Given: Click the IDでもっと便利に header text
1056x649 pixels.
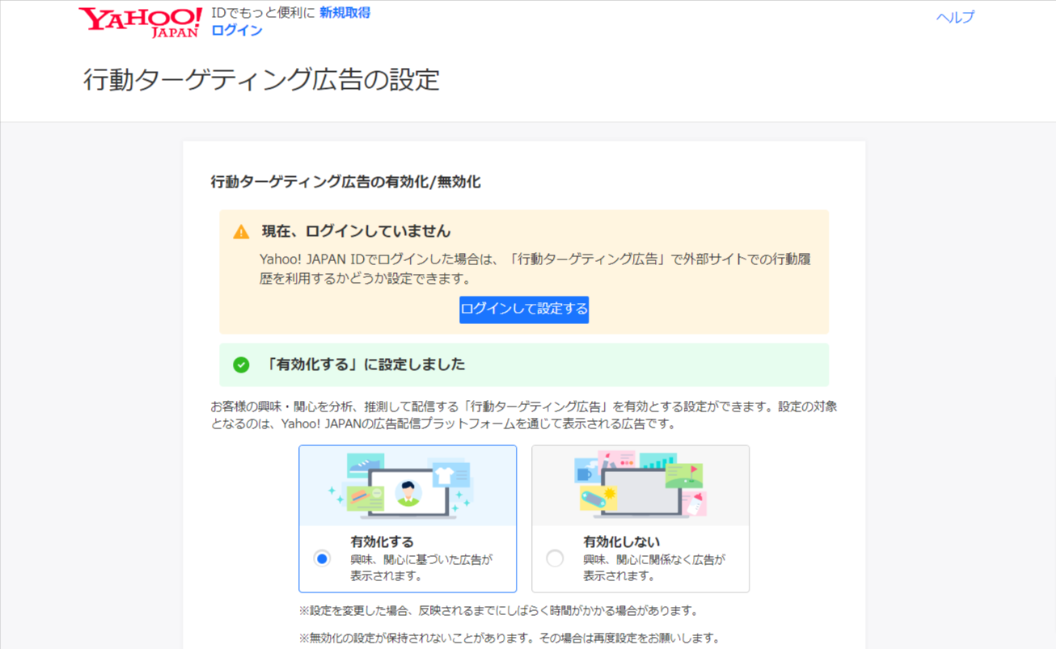Looking at the screenshot, I should (263, 13).
